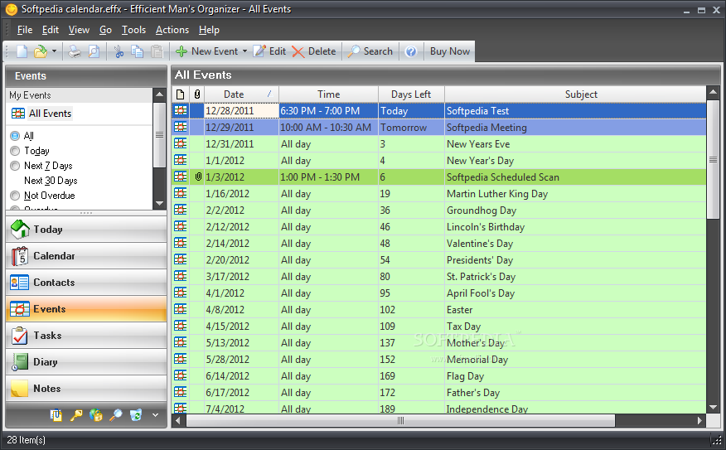The image size is (726, 450).
Task: Open the Go menu
Action: [105, 30]
